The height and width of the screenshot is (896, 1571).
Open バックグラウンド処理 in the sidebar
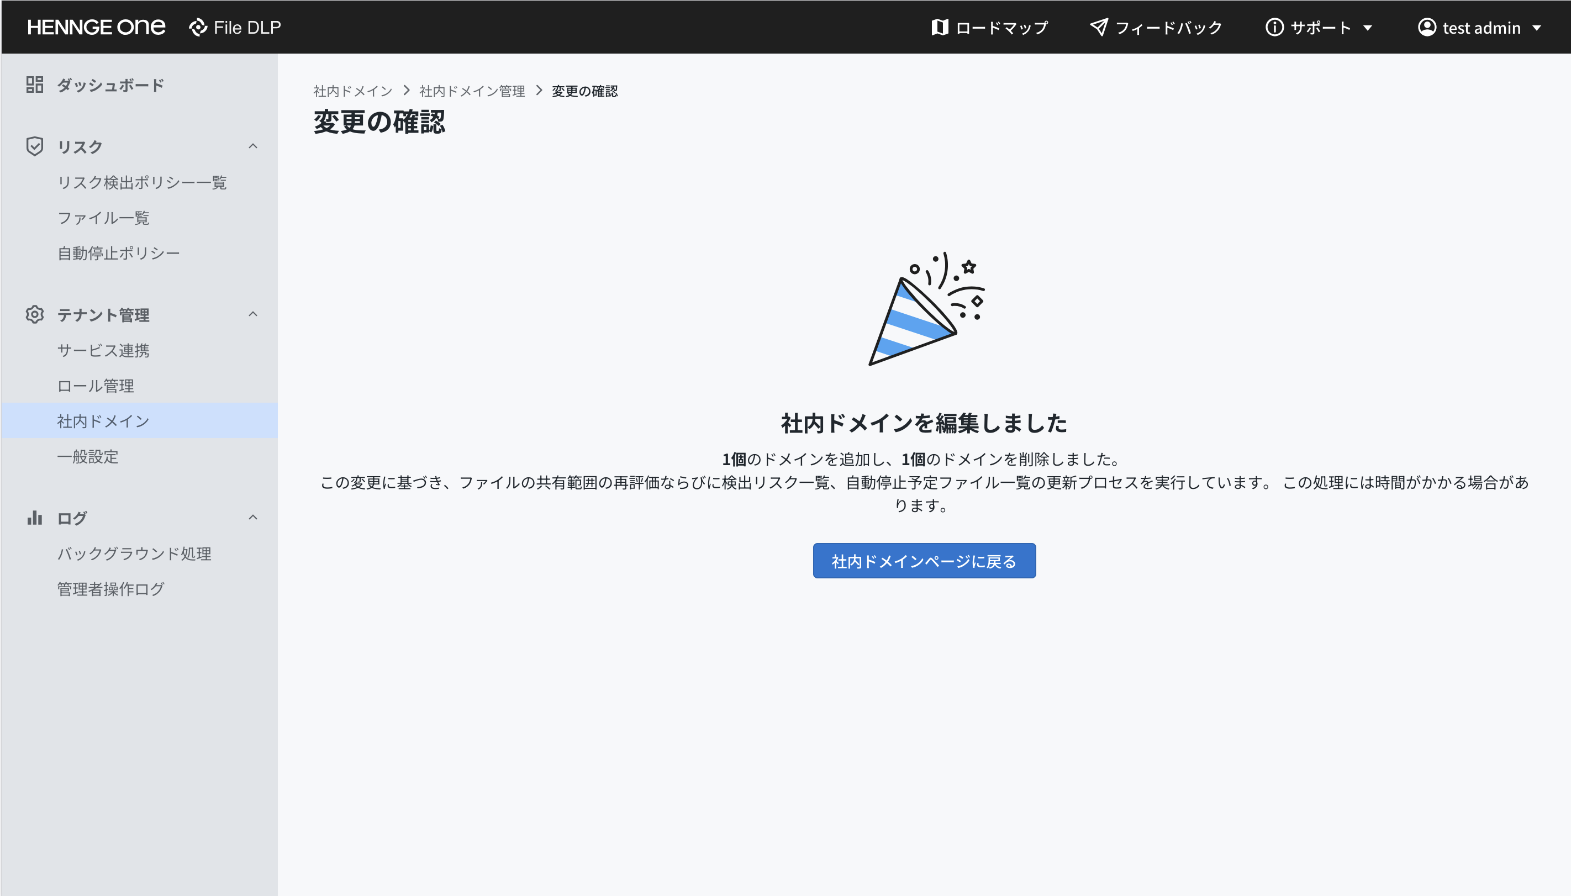134,553
